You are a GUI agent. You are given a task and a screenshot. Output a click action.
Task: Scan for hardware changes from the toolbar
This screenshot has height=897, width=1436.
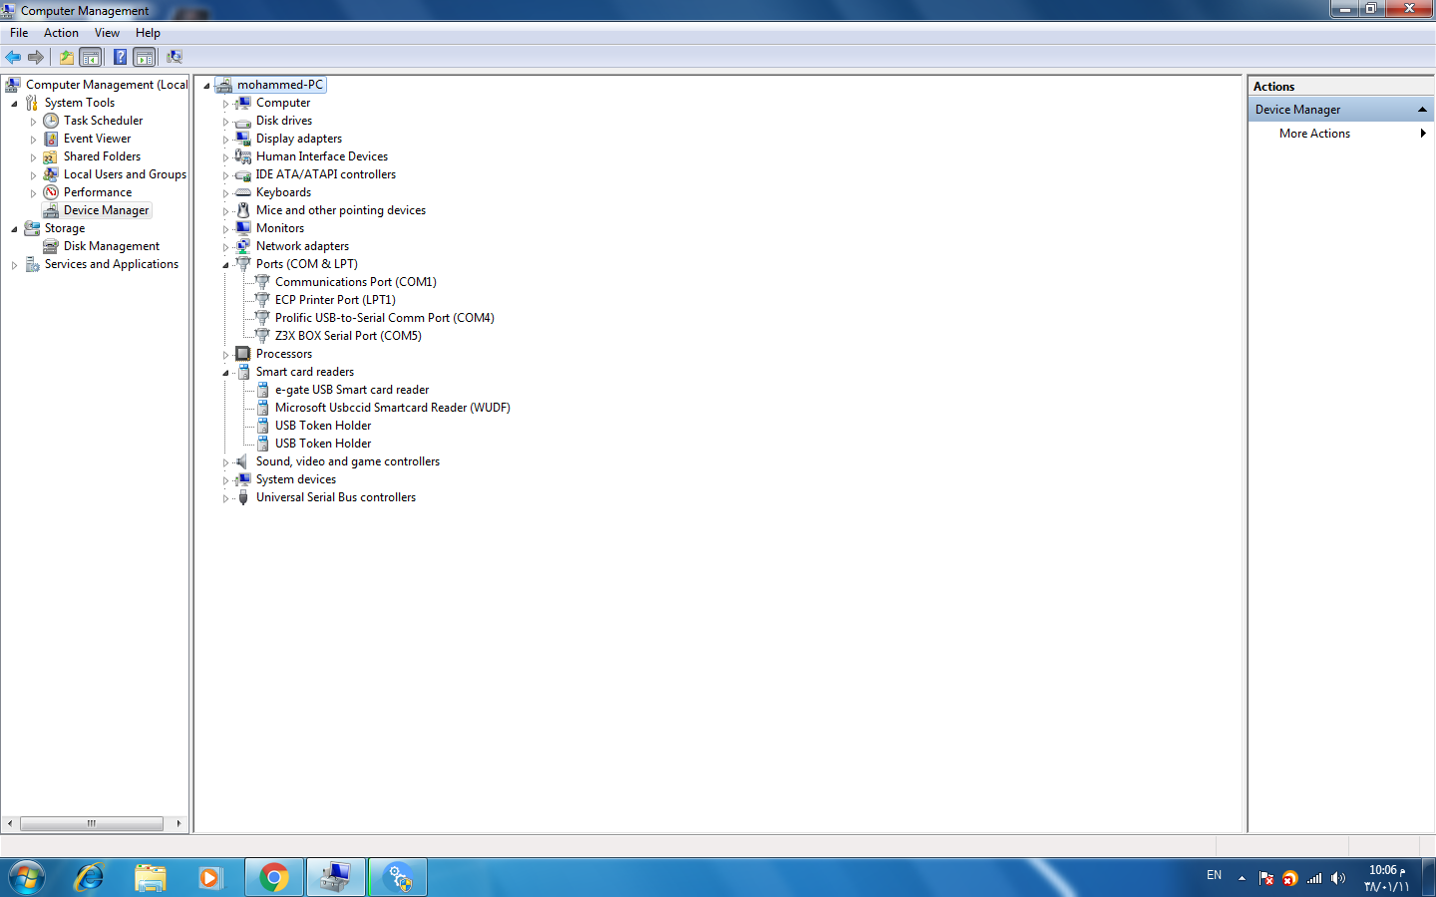tap(175, 57)
